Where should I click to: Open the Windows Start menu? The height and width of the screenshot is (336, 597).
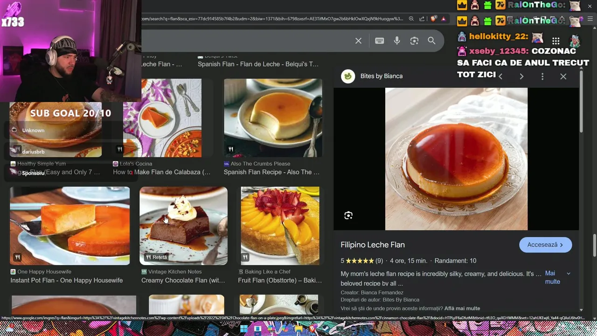243,329
